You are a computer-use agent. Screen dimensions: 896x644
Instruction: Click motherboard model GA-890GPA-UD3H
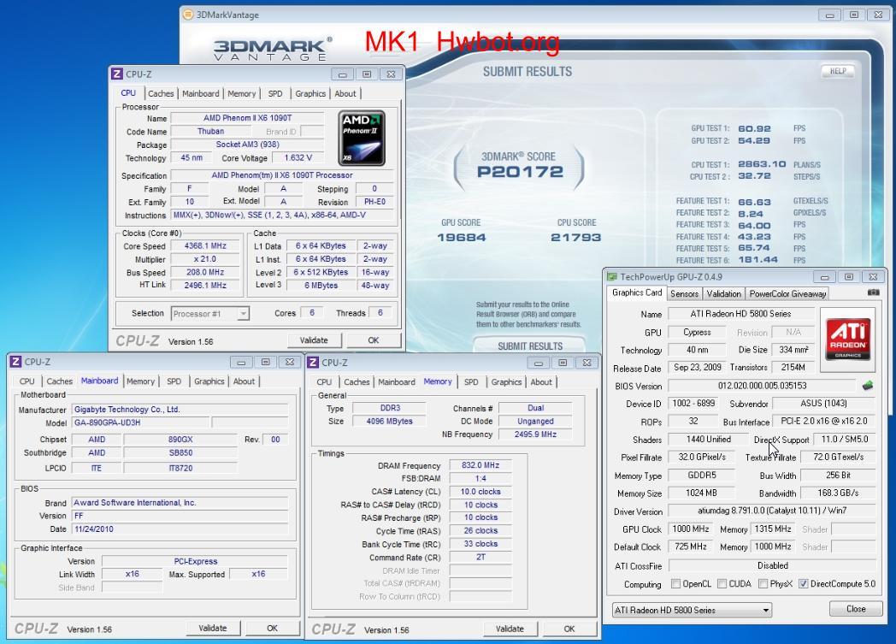point(140,422)
